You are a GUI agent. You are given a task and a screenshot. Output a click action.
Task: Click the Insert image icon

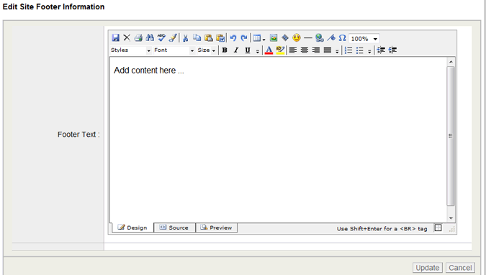click(274, 38)
